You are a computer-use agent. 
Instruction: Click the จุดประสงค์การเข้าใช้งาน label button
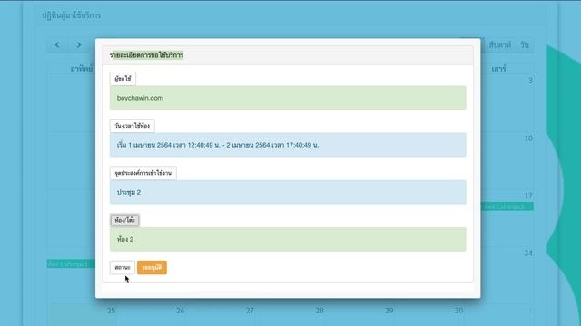143,173
